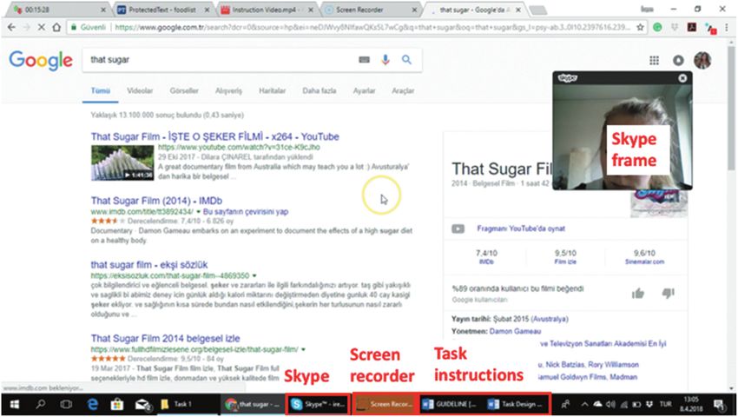This screenshot has width=738, height=417.
Task: Open Ayarlar search settings
Action: 365,90
